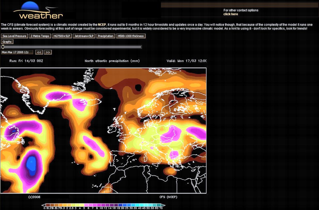Open the Sea Level Pressure chart
Screen dimensions: 319x210
click(x=14, y=36)
